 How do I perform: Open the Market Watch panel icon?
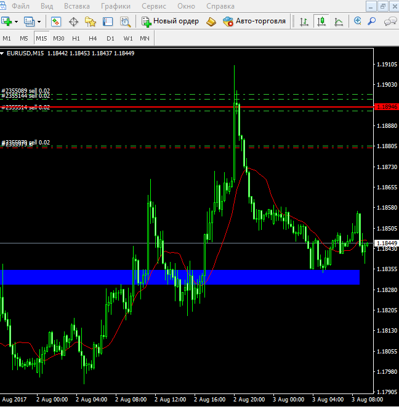pos(56,22)
